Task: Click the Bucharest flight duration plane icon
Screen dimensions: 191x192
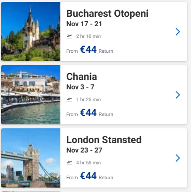Action: [69, 36]
